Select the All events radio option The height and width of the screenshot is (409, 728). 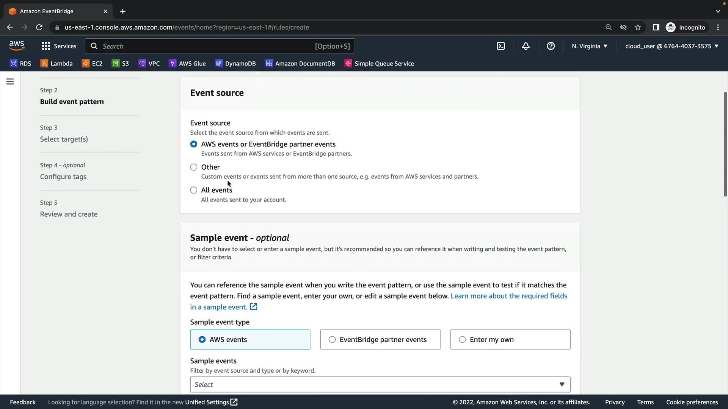[194, 190]
